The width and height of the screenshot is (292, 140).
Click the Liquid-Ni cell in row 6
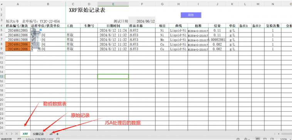[x=178, y=35]
